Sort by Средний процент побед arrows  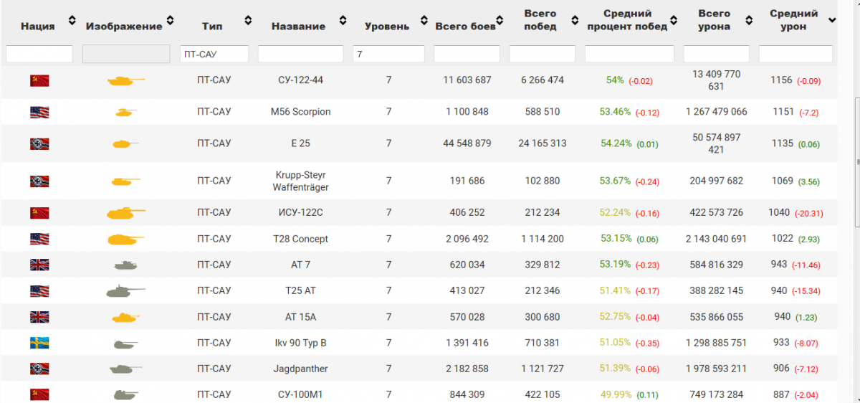pyautogui.click(x=674, y=20)
